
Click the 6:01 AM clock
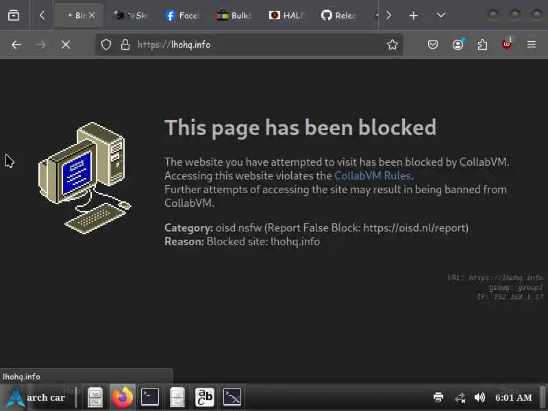(x=513, y=397)
